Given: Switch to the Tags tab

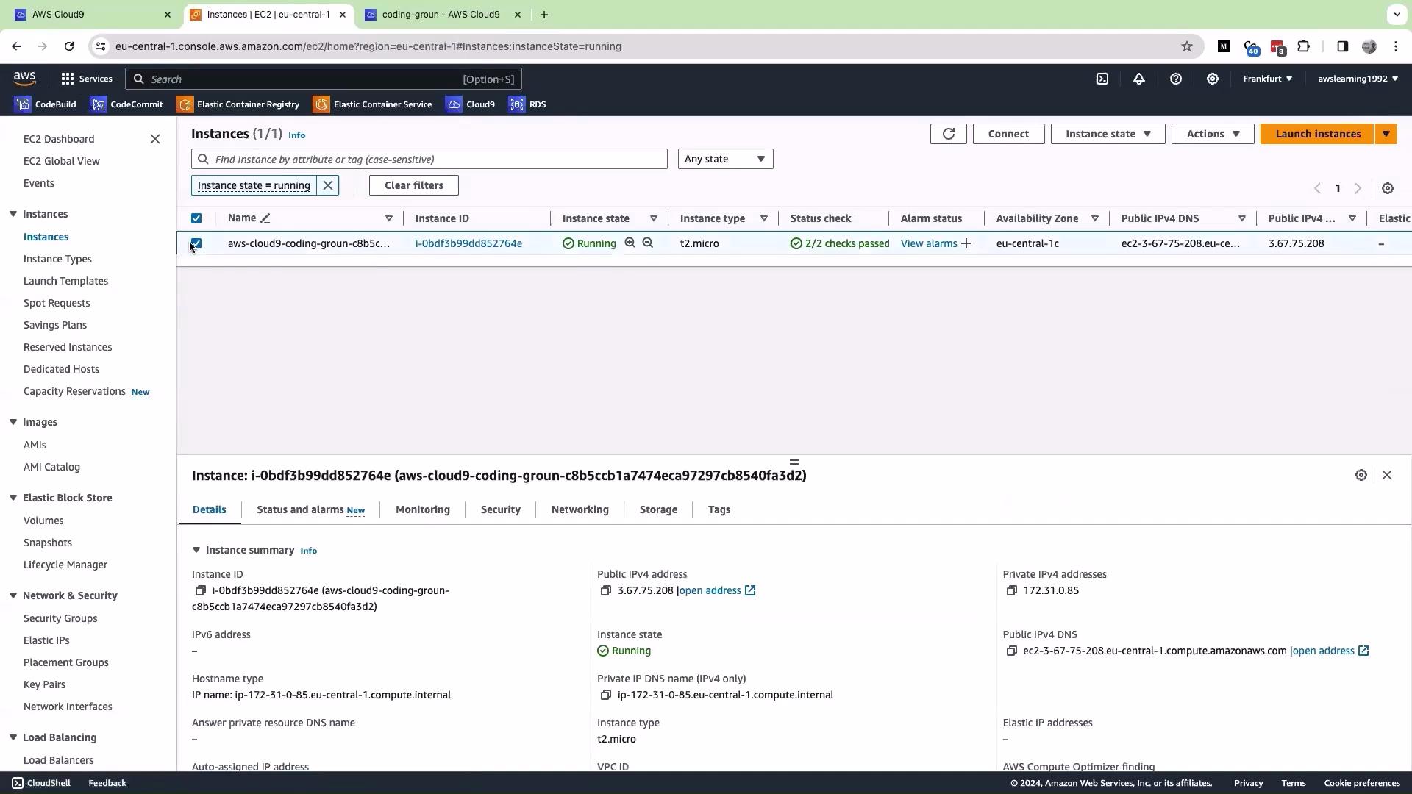Looking at the screenshot, I should pos(719,509).
